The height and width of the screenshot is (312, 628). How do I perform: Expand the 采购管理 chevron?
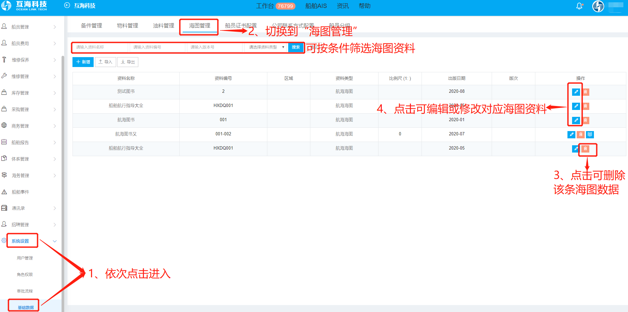click(x=55, y=109)
